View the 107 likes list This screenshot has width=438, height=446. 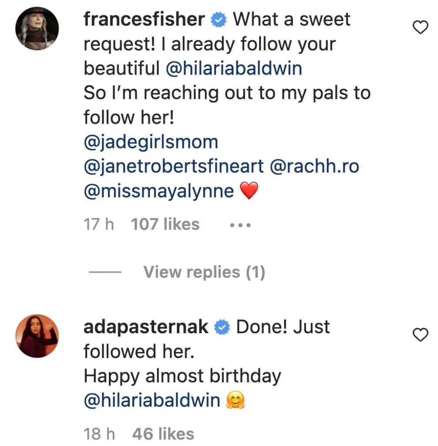[x=165, y=224]
